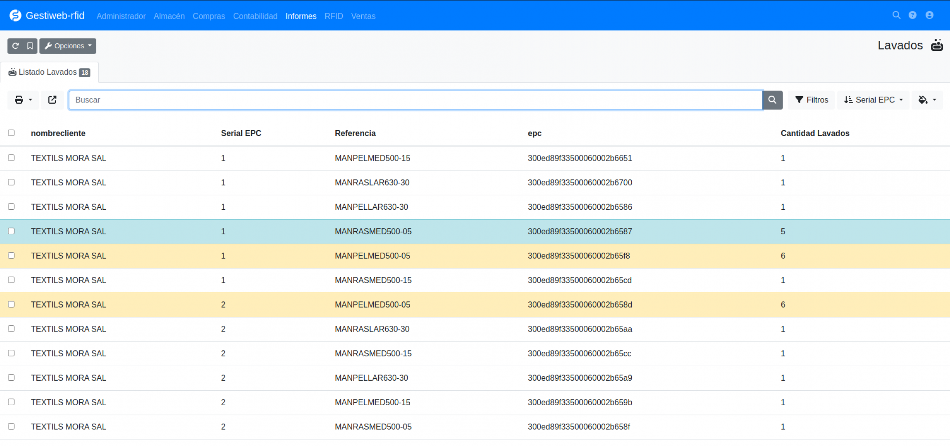Check the row with epc ending 2b6700

click(11, 182)
